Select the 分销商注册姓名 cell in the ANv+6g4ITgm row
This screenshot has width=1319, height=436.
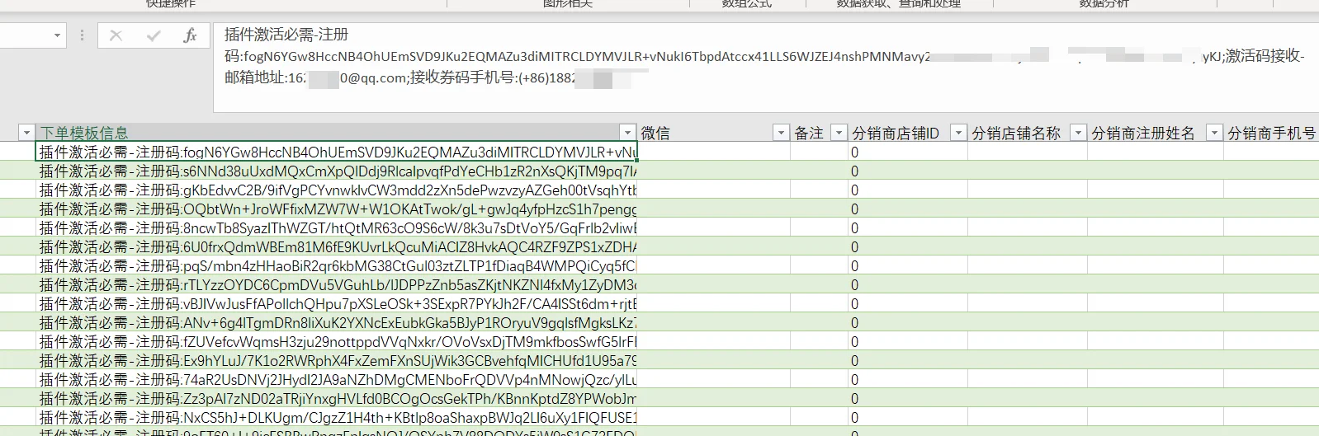click(x=1156, y=322)
